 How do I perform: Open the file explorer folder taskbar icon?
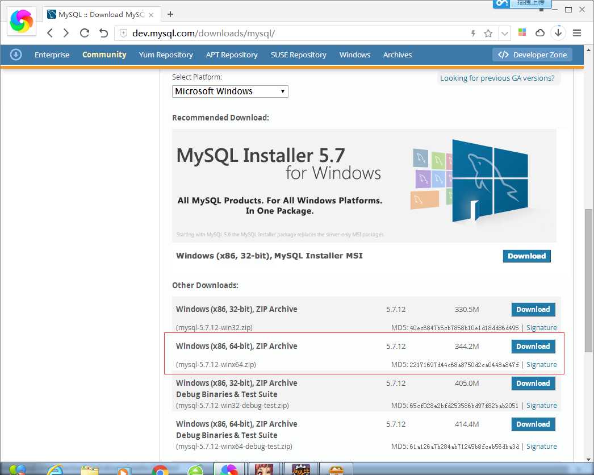[90, 470]
